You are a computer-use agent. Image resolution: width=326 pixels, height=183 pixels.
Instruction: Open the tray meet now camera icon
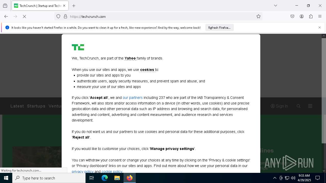click(281, 178)
